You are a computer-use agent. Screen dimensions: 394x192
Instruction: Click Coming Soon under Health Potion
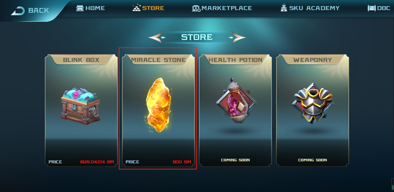tap(236, 160)
